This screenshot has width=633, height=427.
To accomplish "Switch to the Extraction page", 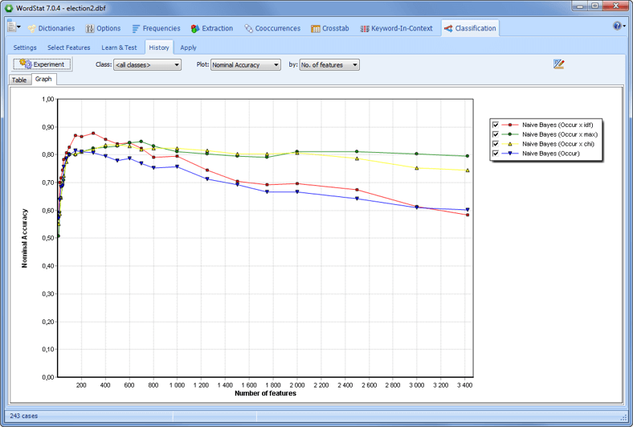I will coord(212,28).
